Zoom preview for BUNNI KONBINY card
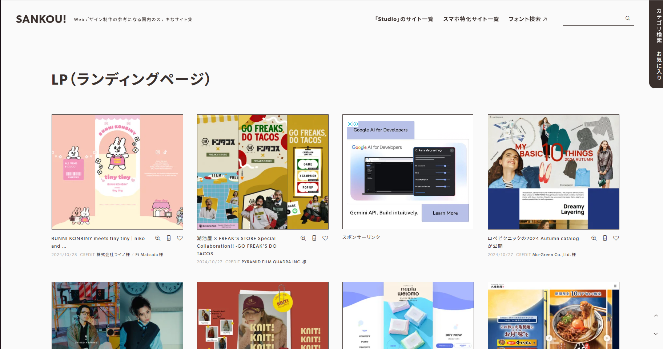This screenshot has width=663, height=349. 158,238
